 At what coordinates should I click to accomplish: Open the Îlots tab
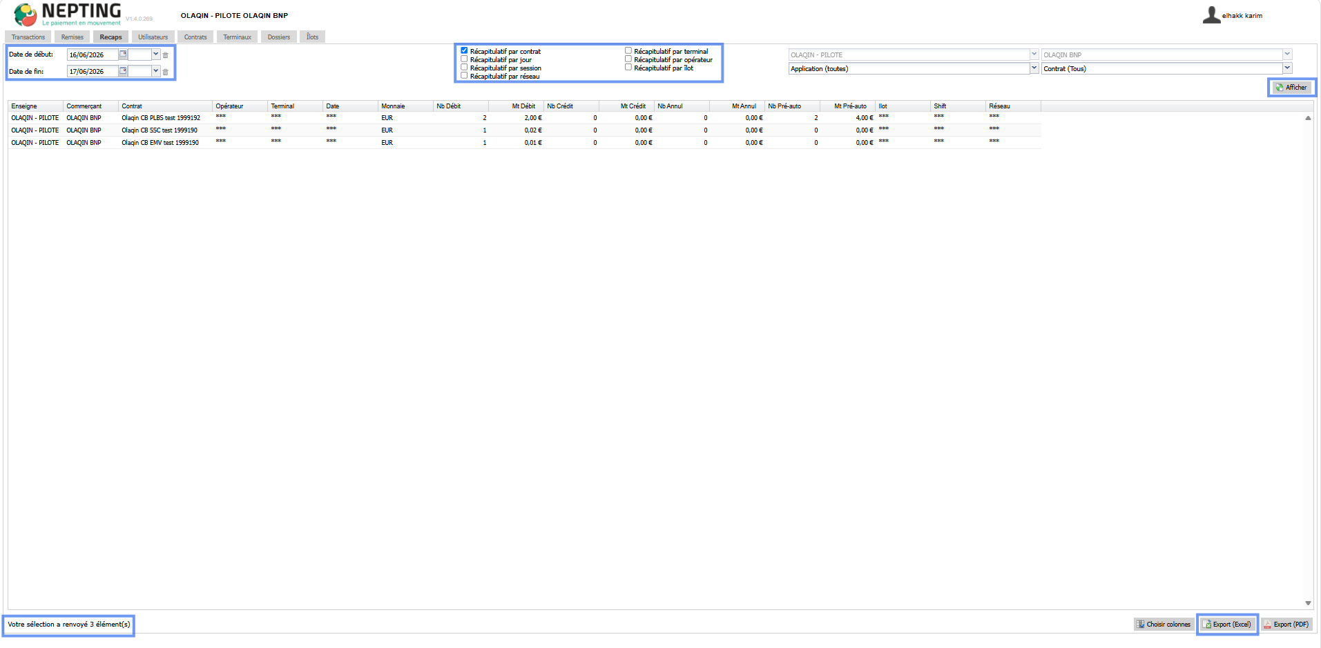click(313, 37)
